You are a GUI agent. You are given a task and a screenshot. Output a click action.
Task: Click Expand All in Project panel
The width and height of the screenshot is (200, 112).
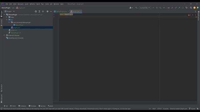39,12
